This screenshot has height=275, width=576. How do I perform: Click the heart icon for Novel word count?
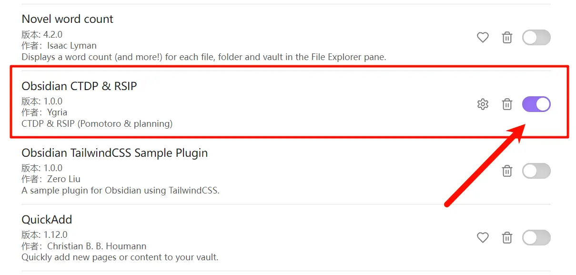[483, 37]
